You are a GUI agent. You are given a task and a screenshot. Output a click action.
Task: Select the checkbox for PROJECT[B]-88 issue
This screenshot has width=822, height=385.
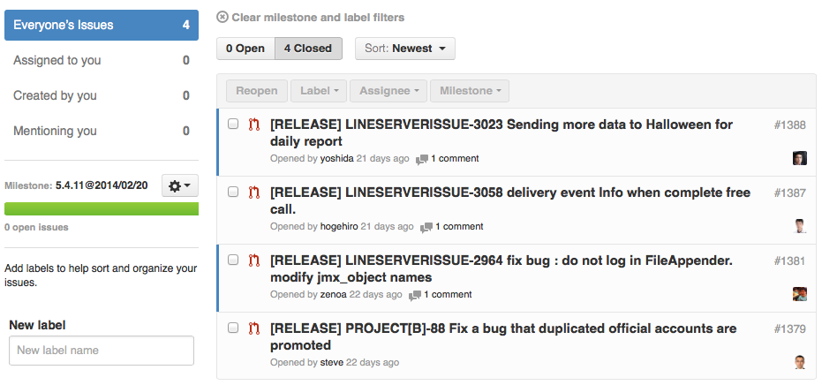(233, 328)
